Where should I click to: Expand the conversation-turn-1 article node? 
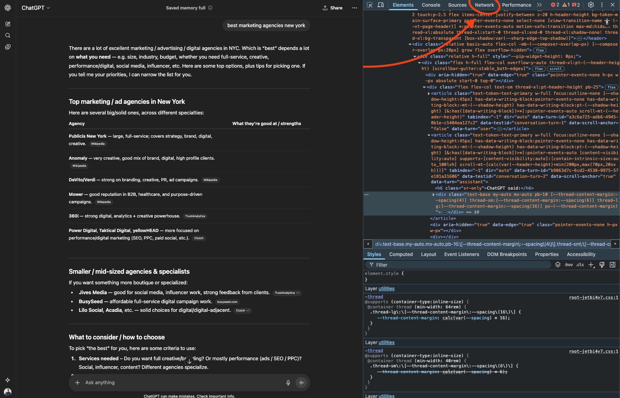point(429,94)
